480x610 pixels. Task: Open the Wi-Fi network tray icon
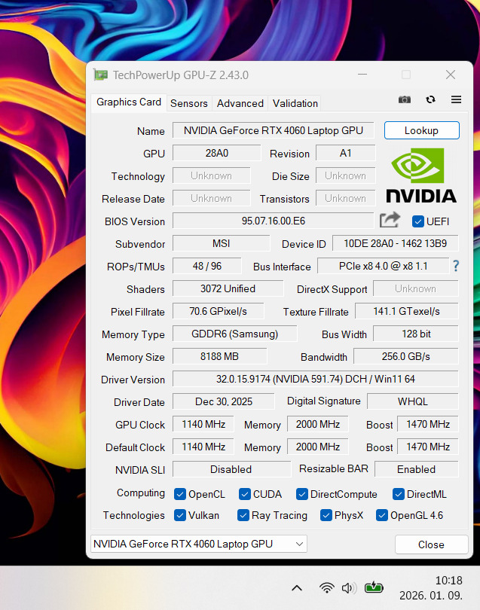click(x=326, y=587)
